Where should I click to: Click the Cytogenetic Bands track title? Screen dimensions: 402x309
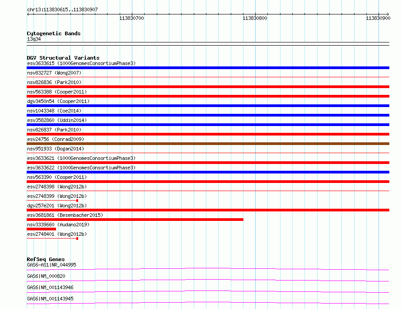(x=54, y=33)
